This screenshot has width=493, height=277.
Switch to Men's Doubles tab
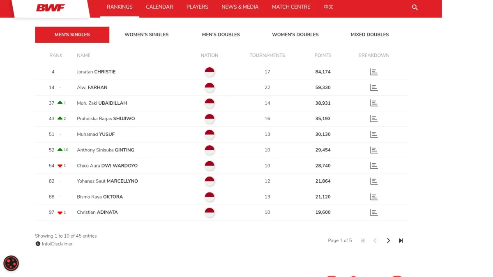click(221, 34)
